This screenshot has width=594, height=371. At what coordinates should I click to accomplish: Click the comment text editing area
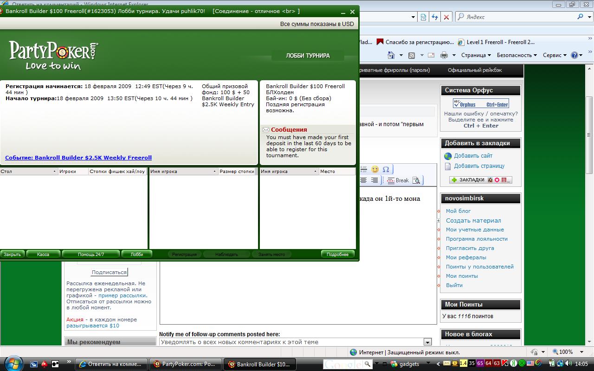tap(298, 255)
